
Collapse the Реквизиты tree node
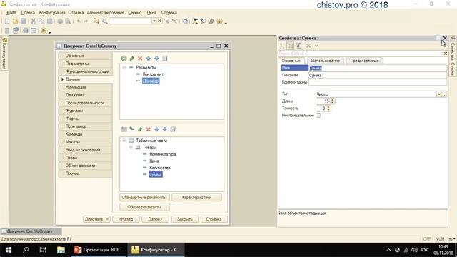(124, 67)
